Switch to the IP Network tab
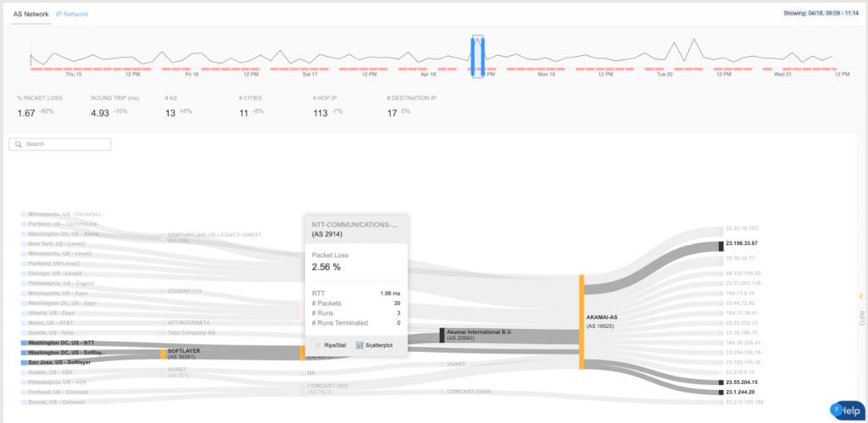 (x=72, y=14)
